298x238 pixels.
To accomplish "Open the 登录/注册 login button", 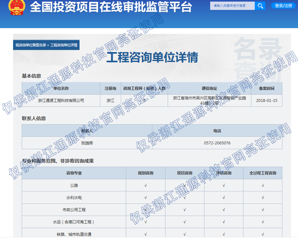I will tap(283, 6).
